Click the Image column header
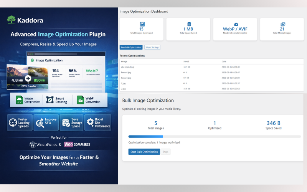The width and height of the screenshot is (307, 192). click(124, 61)
